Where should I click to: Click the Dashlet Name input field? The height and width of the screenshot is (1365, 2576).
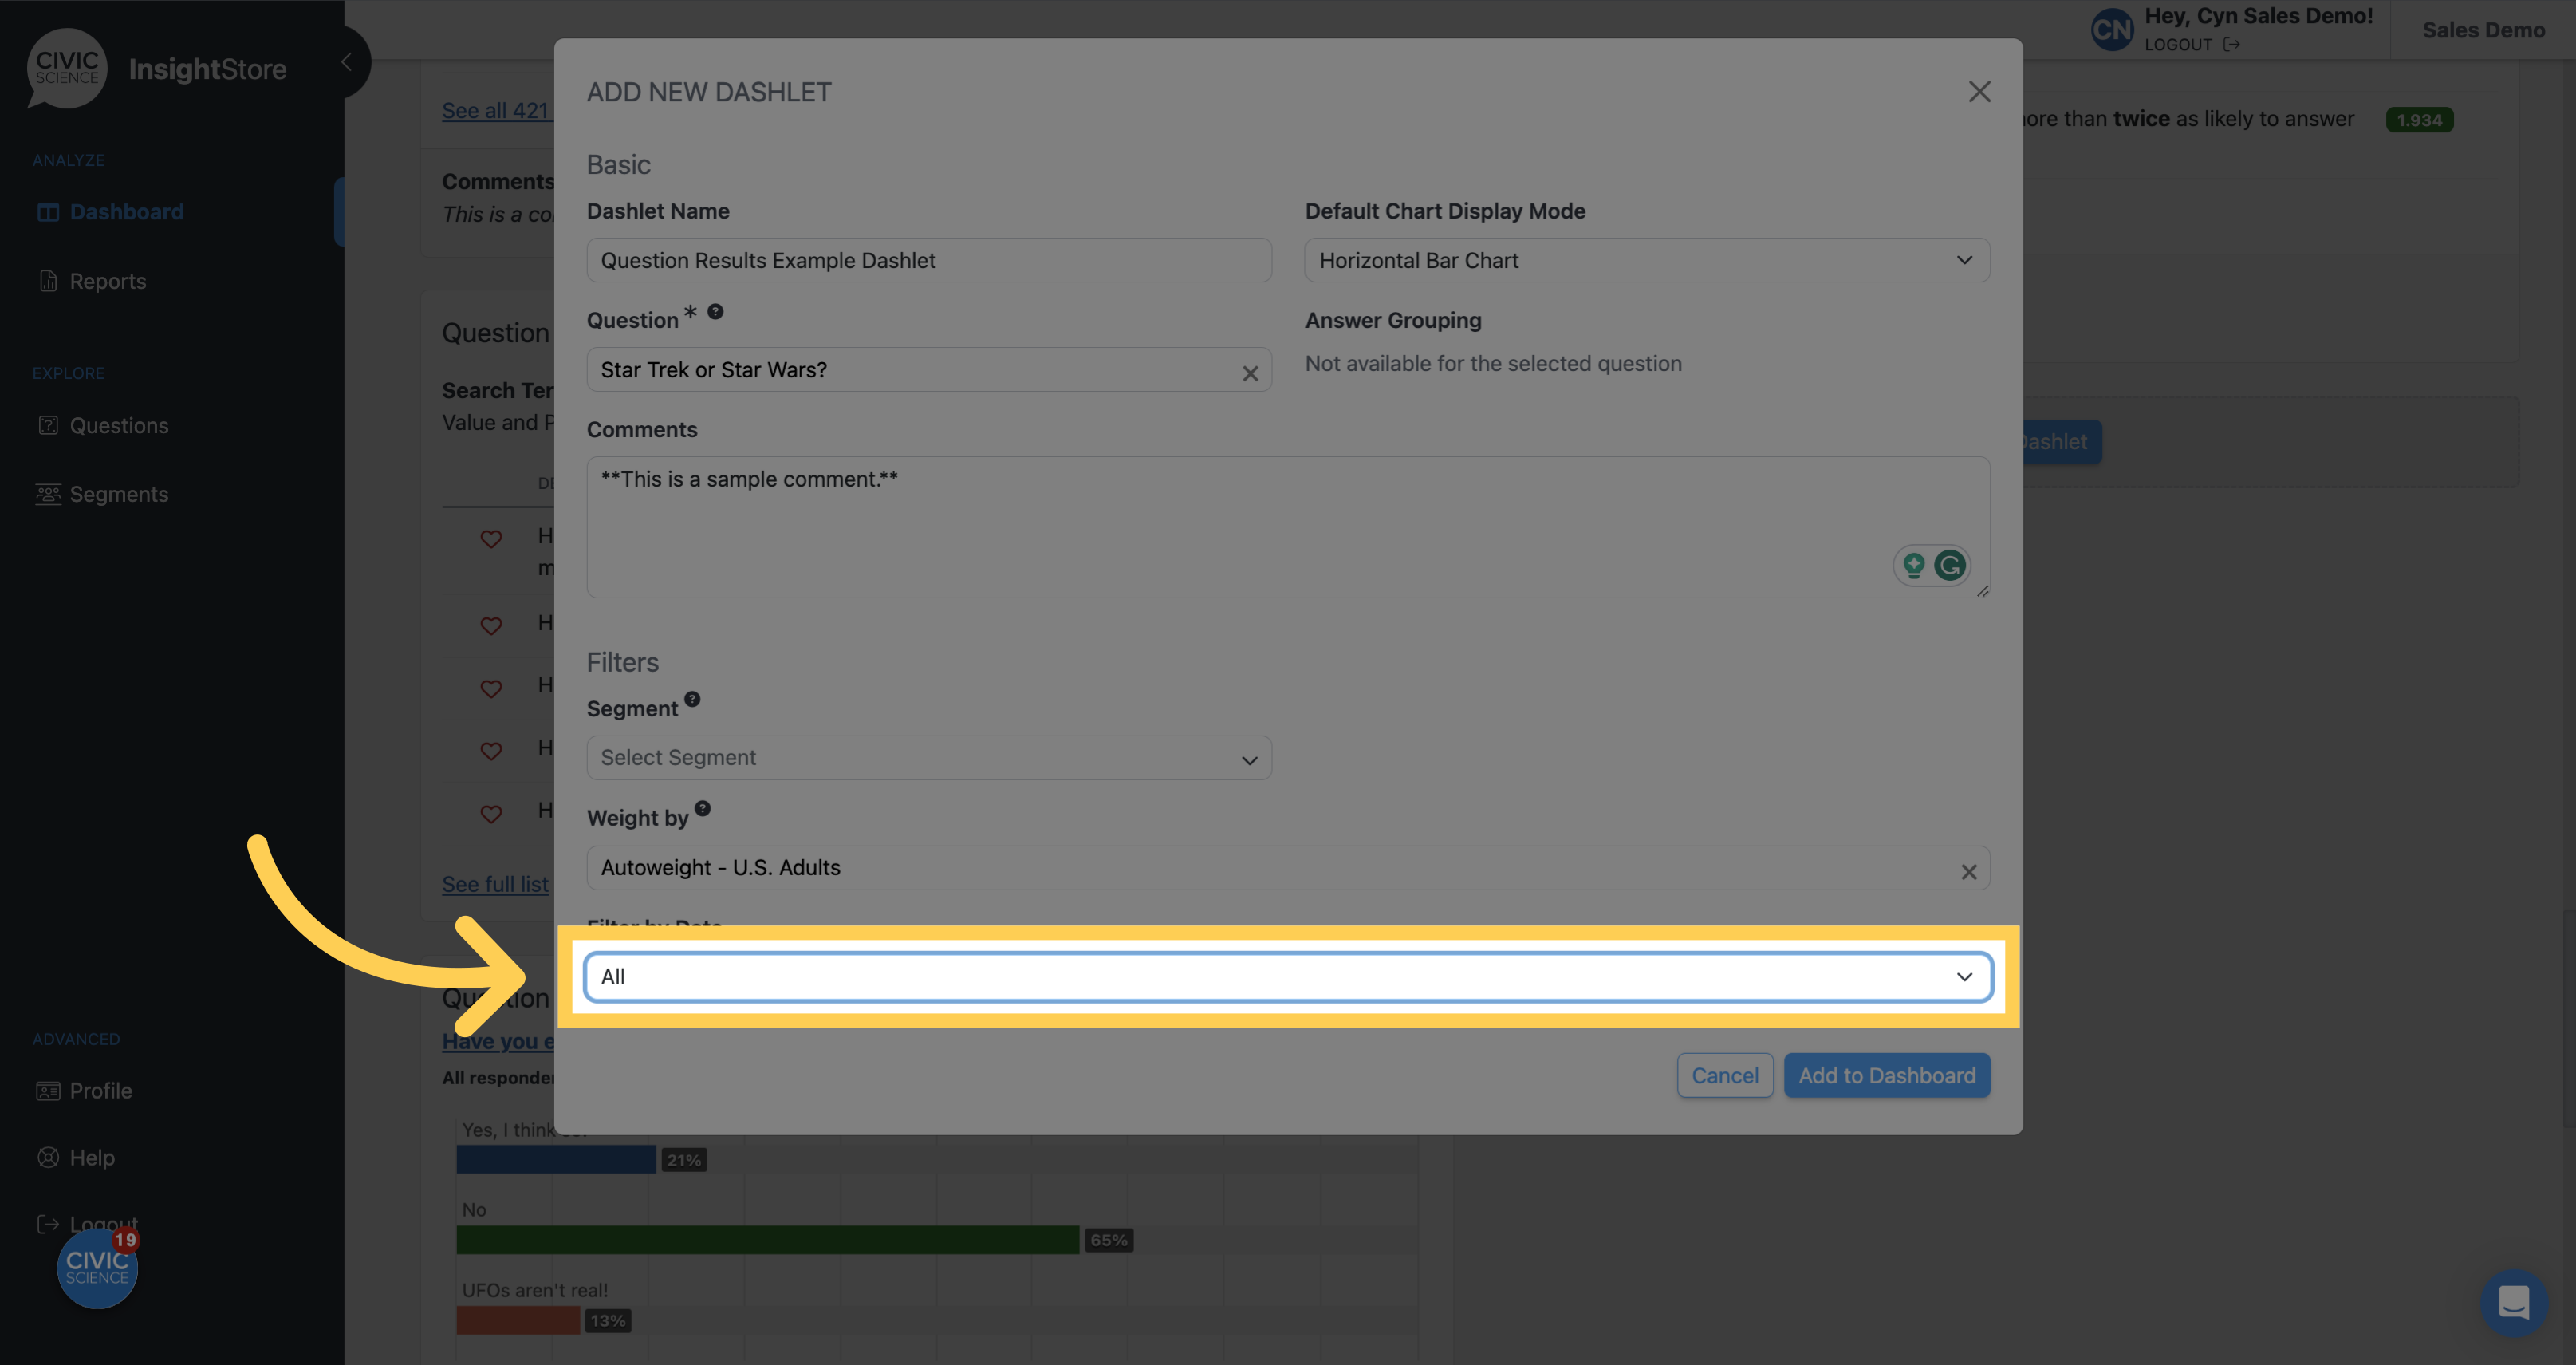pyautogui.click(x=928, y=260)
